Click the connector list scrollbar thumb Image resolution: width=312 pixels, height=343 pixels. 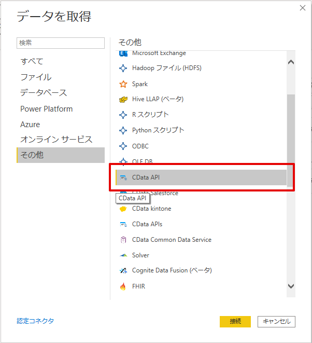tap(291, 141)
